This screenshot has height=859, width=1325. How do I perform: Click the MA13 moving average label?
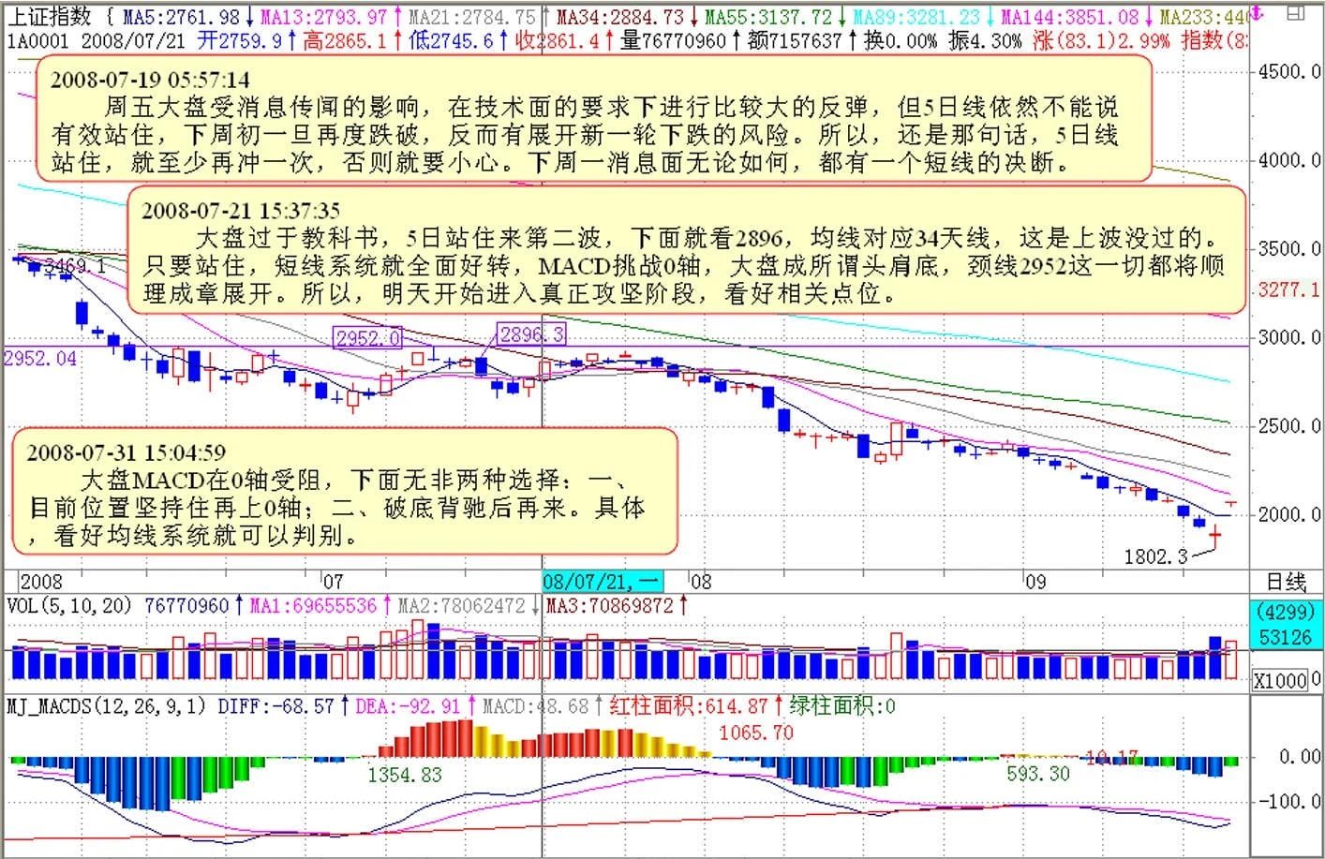[x=324, y=17]
